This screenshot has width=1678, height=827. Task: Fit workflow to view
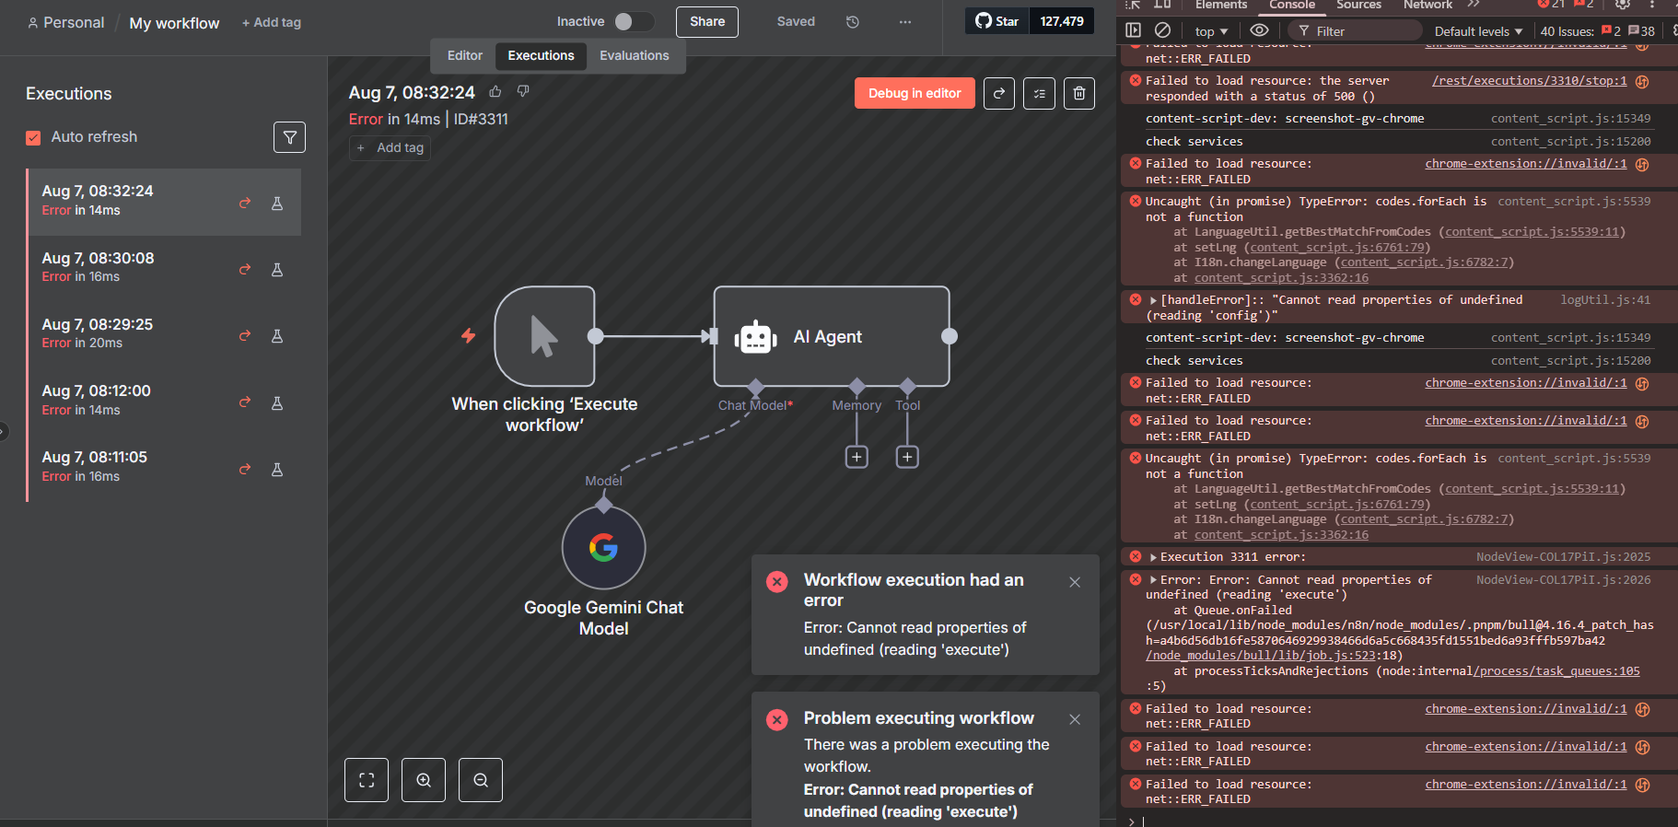pos(367,780)
